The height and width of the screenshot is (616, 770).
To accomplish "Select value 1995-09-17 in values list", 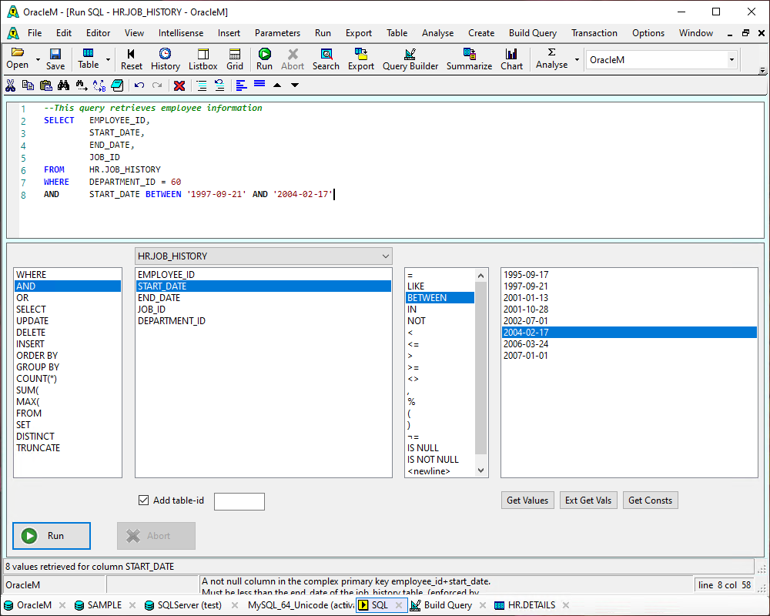I will click(x=629, y=275).
